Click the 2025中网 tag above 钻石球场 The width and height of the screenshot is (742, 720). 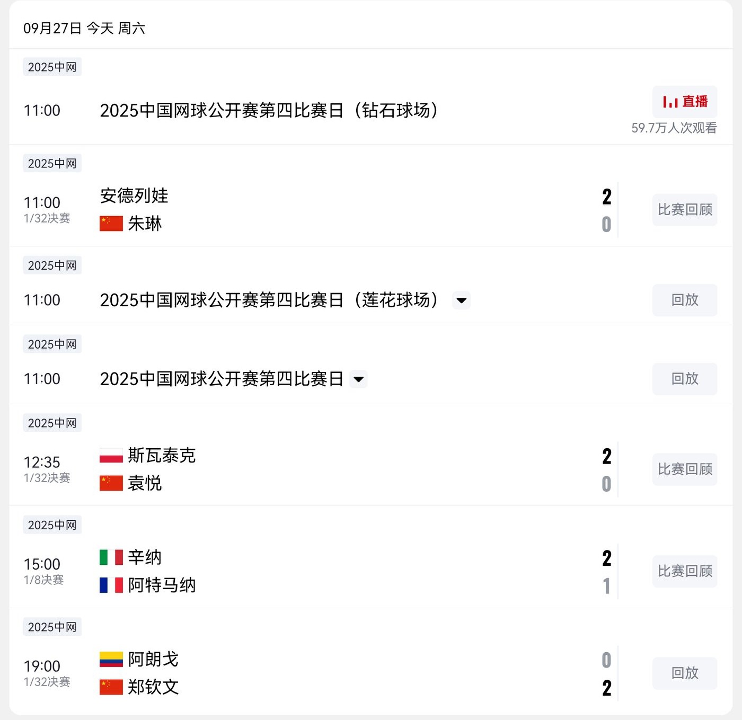tap(52, 67)
